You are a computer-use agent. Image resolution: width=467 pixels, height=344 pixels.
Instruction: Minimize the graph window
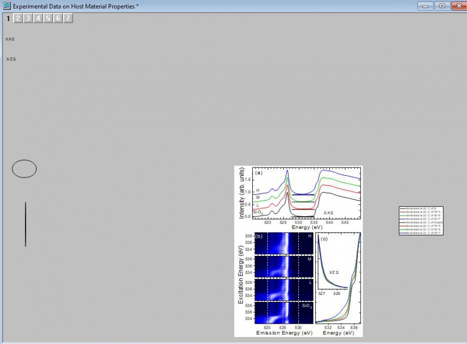(426, 5)
